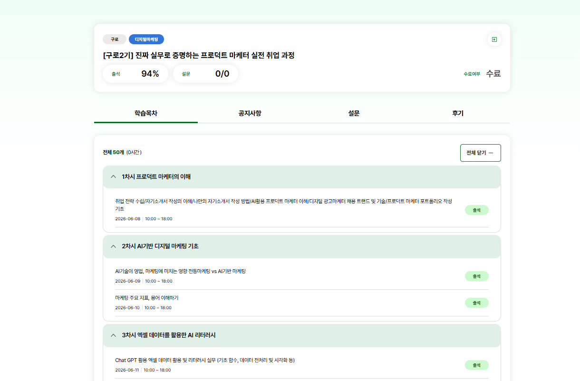The height and width of the screenshot is (381, 580).
Task: Click lesson Chat GPT 활용 엑셀 데이터 활용
Action: (205, 360)
